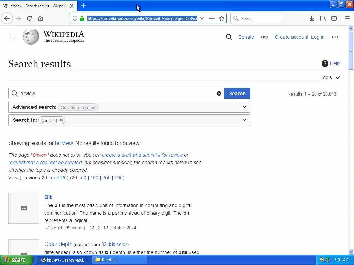The height and width of the screenshot is (265, 354).
Task: Open the browser home page
Action: point(40,18)
